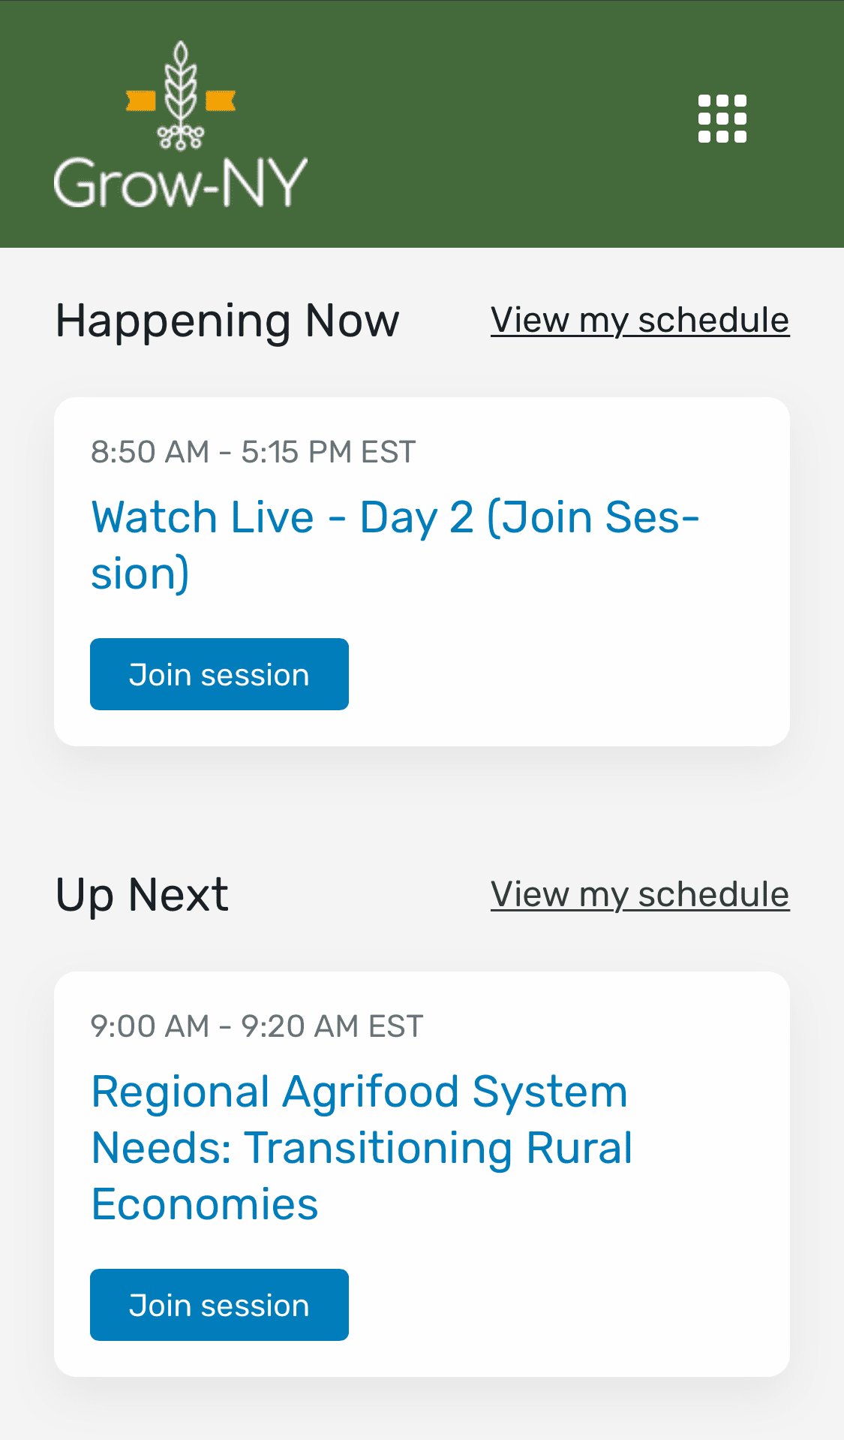Click the Happening Now heading
Image resolution: width=844 pixels, height=1440 pixels.
(227, 321)
